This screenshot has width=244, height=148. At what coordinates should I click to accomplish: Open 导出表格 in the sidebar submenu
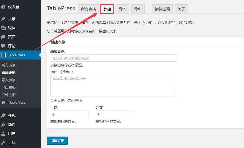click(9, 87)
